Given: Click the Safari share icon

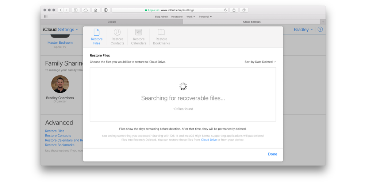Looking at the screenshot, I should [234, 10].
